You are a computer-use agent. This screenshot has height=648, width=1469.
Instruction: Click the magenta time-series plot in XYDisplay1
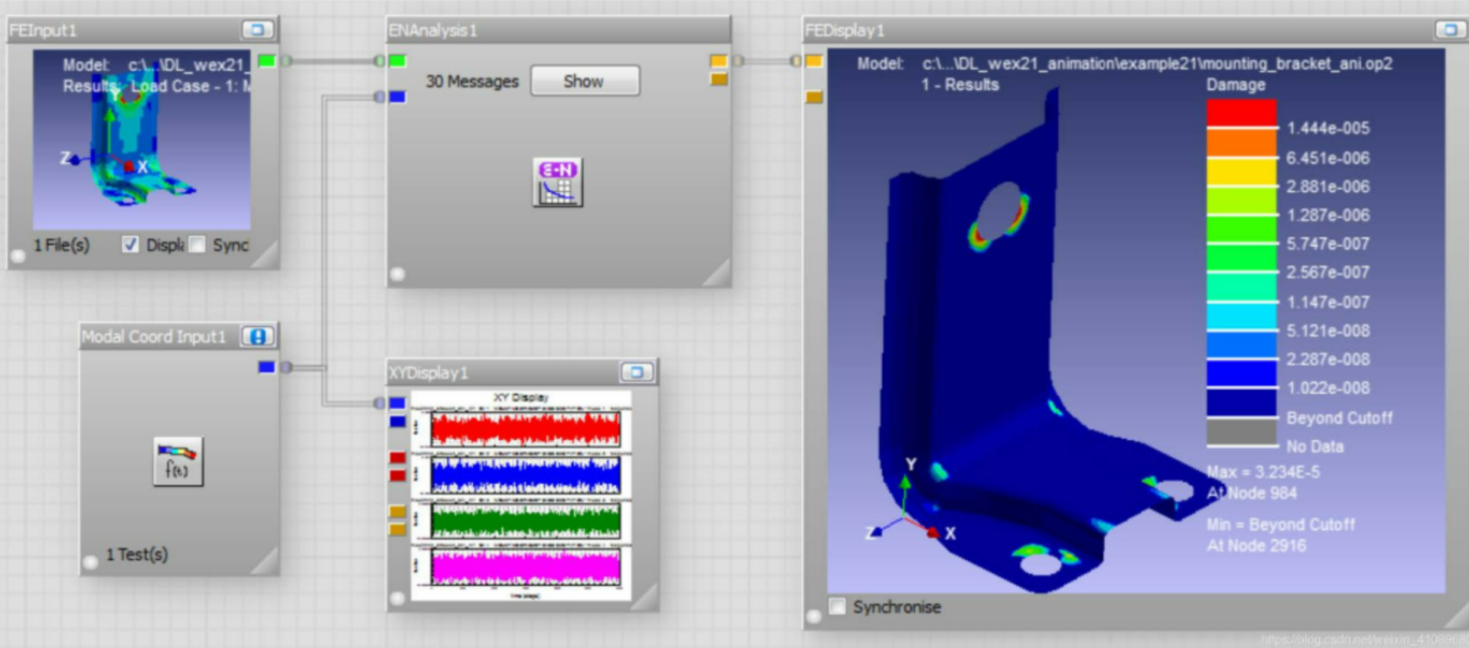(x=525, y=568)
